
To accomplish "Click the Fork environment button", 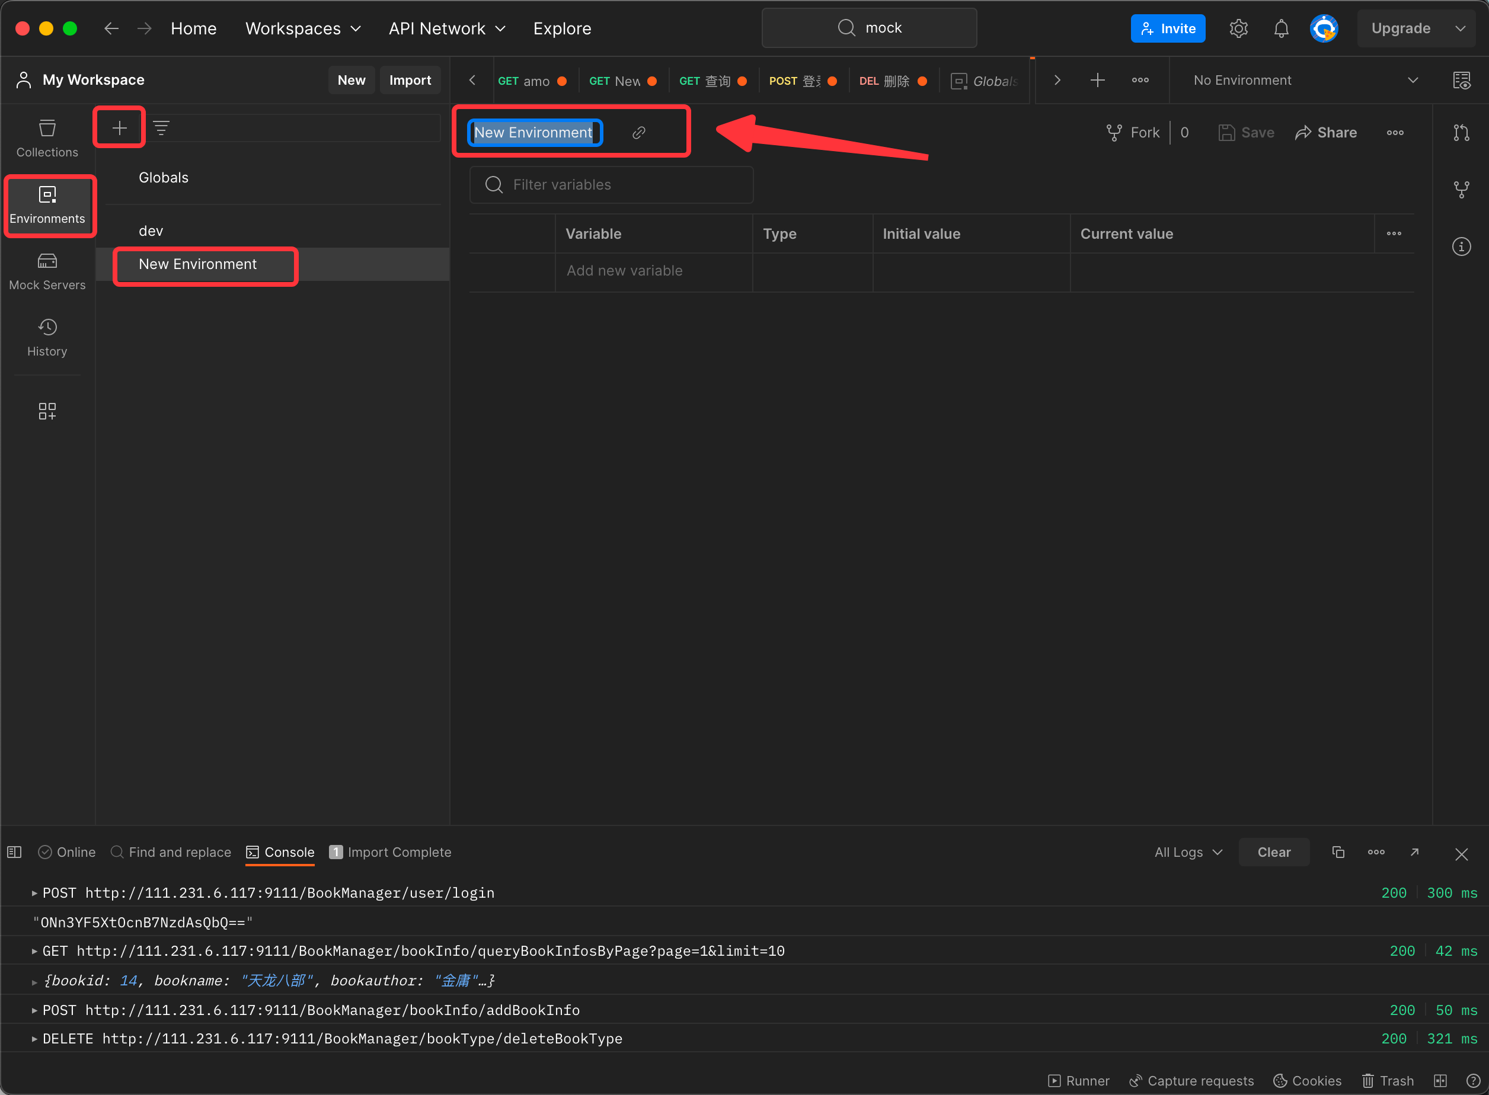I will click(x=1133, y=133).
